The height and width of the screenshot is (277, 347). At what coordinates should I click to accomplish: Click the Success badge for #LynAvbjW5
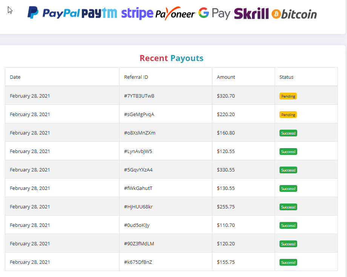pyautogui.click(x=288, y=152)
